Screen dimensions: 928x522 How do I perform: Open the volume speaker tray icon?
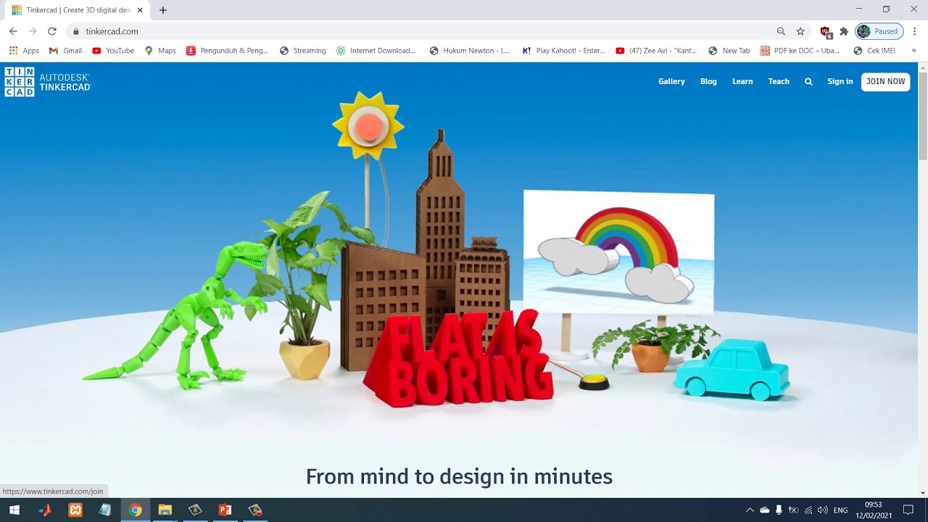click(822, 510)
